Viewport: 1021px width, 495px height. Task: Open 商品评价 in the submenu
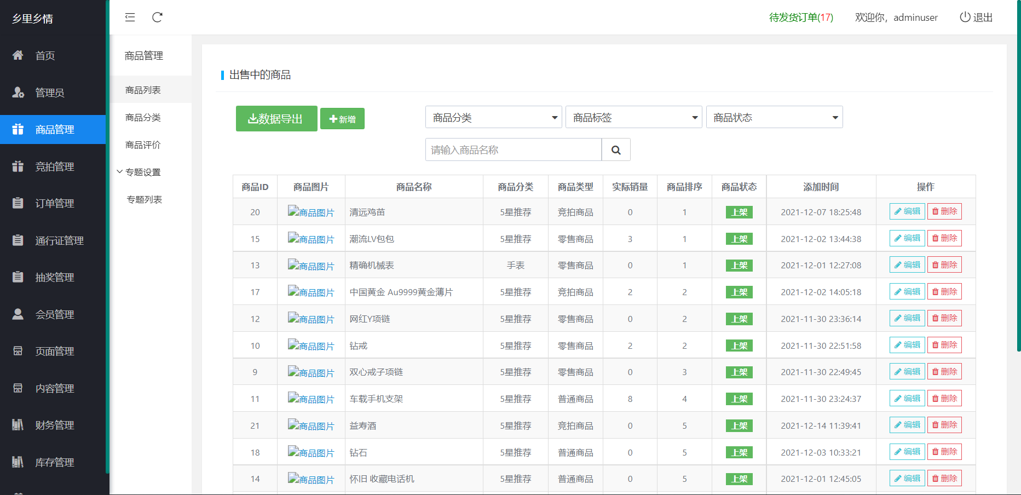143,145
